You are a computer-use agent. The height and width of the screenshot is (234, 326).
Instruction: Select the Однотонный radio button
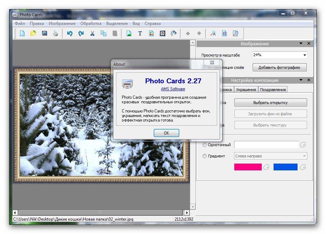205,145
